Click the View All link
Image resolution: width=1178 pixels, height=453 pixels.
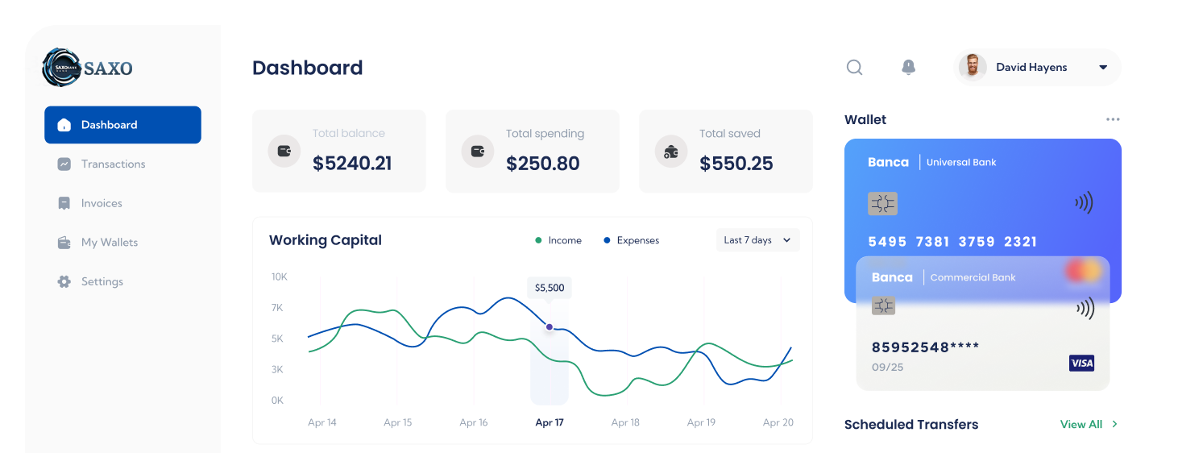pyautogui.click(x=1081, y=424)
